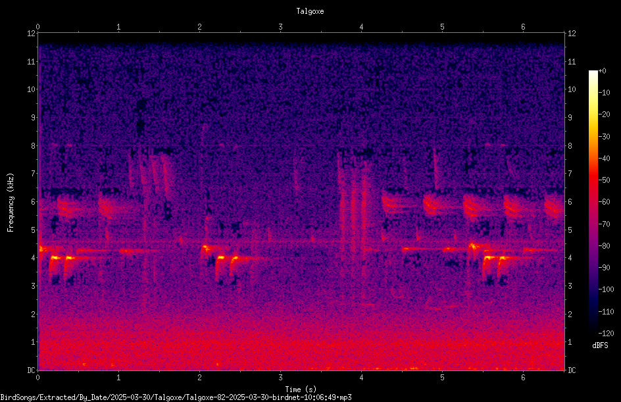Click the -120 value on the color scale
The image size is (621, 402).
(607, 334)
